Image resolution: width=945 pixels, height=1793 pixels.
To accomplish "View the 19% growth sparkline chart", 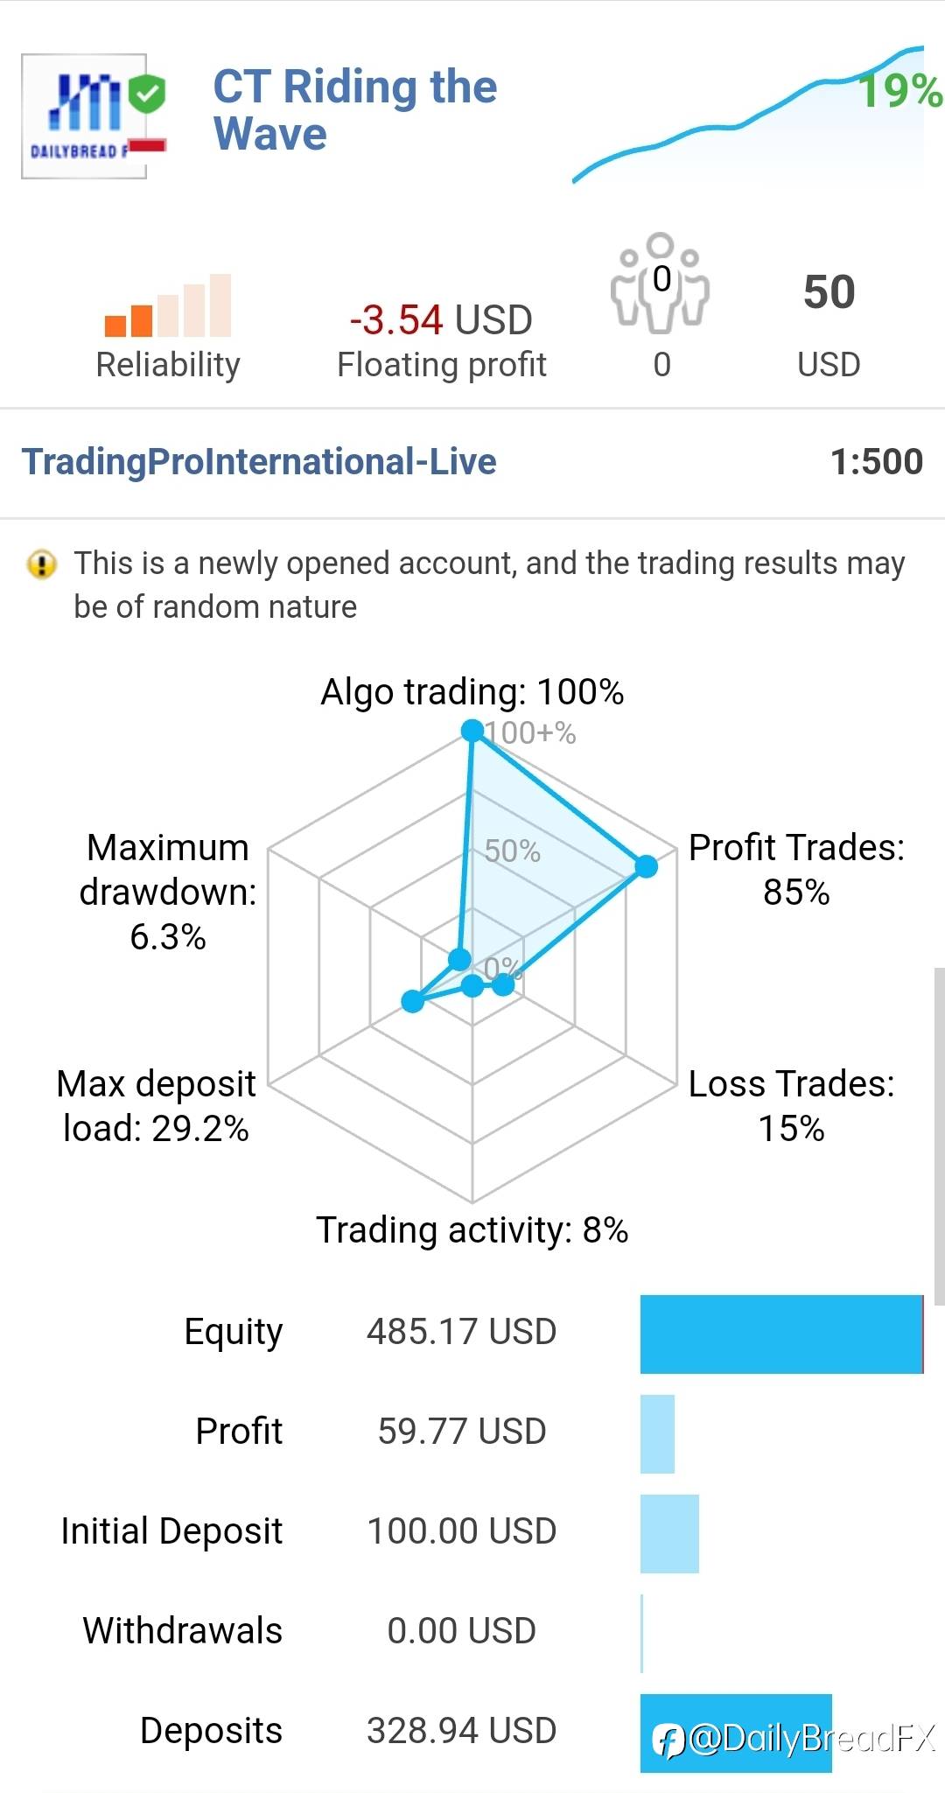I will click(x=757, y=114).
